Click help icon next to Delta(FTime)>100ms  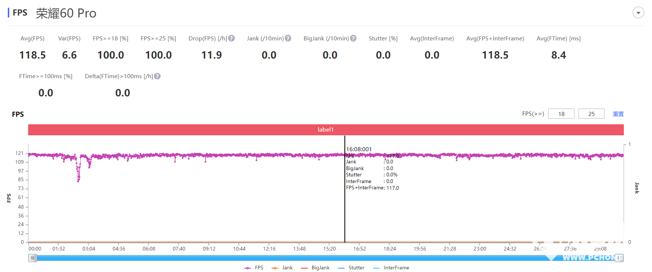pyautogui.click(x=157, y=76)
